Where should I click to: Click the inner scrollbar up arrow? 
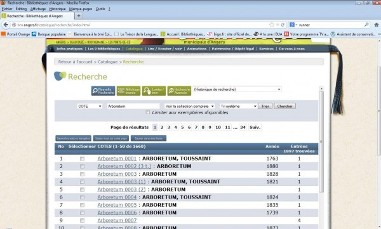point(321,89)
